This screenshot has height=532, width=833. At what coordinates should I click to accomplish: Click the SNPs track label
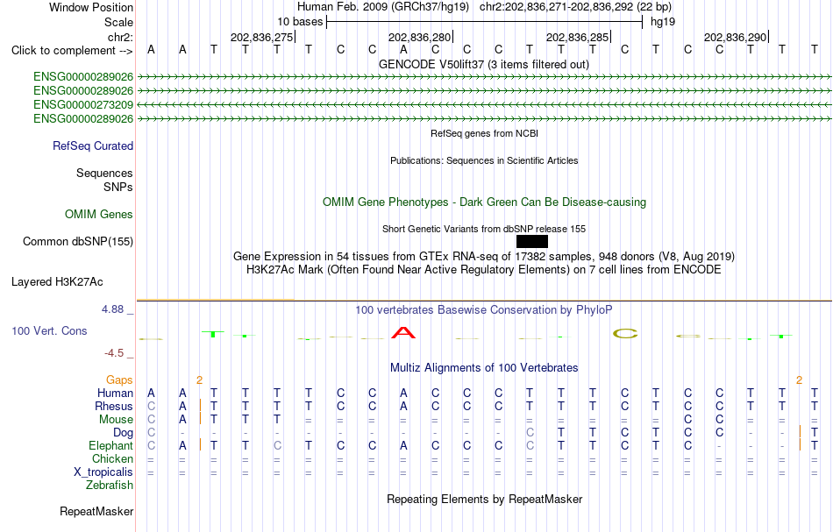pos(118,187)
